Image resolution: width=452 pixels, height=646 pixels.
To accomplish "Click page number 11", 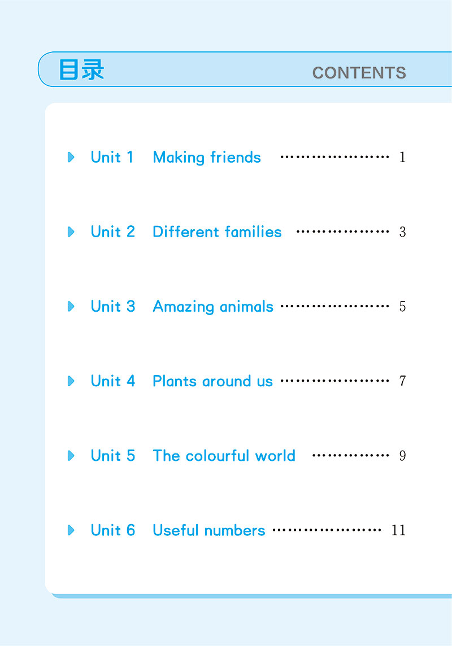I will 398,530.
